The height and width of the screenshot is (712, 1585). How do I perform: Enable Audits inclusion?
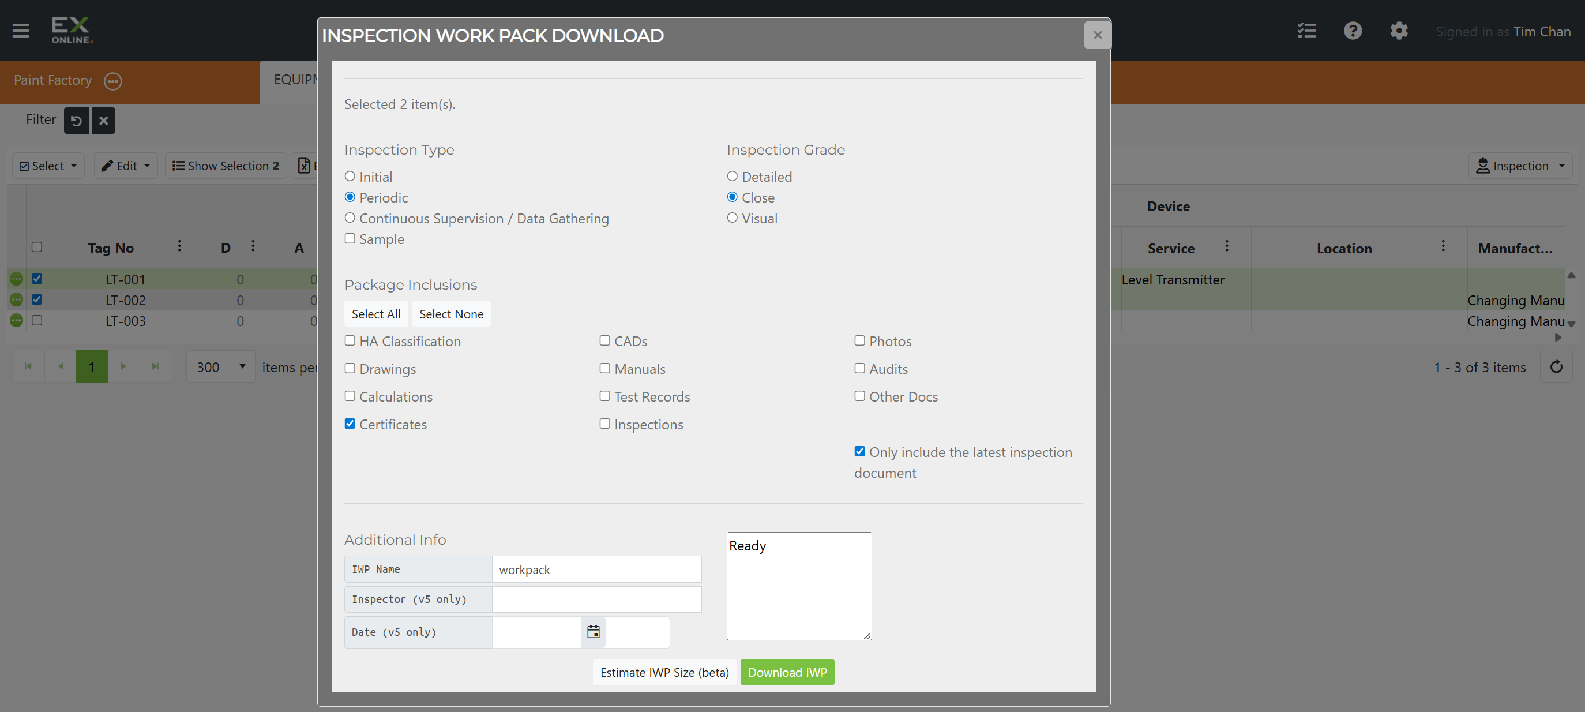pos(859,368)
